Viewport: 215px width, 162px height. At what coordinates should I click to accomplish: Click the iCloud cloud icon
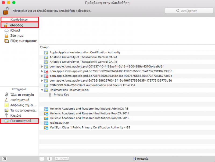tap(6, 30)
